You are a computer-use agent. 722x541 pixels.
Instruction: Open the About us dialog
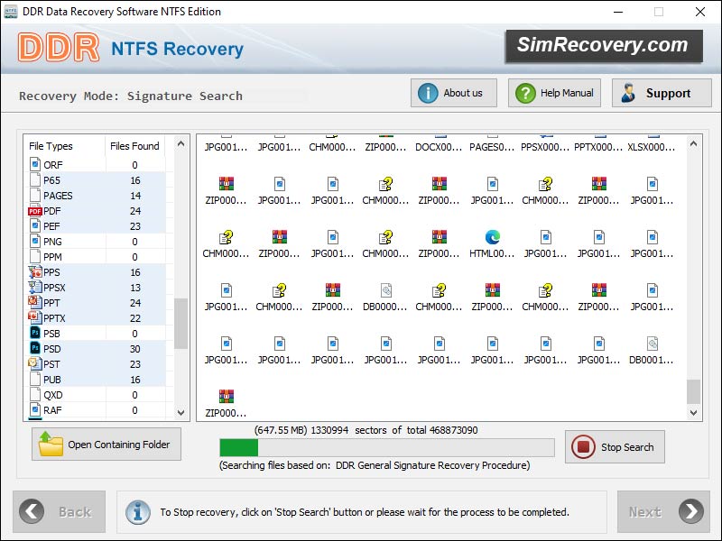tap(453, 92)
